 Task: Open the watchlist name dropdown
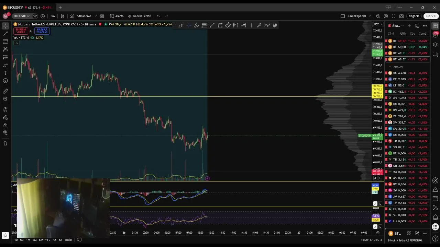click(x=397, y=26)
